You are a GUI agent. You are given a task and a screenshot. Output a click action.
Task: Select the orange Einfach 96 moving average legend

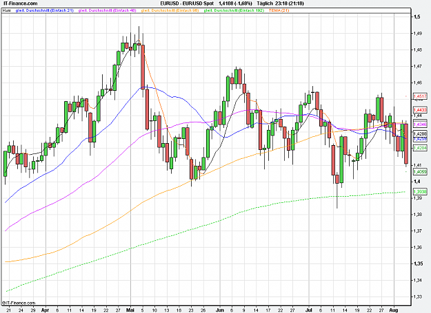coord(170,10)
